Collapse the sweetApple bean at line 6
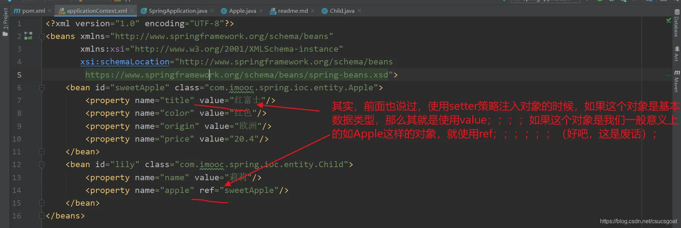The width and height of the screenshot is (681, 228). [42, 88]
